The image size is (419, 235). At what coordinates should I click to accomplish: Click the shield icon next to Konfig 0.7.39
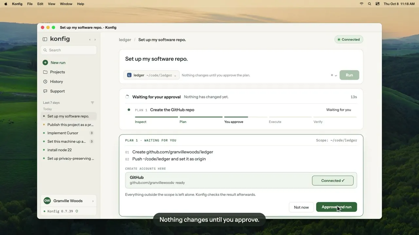coord(77,211)
